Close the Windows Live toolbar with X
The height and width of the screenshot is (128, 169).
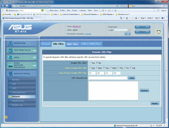click(x=3, y=10)
